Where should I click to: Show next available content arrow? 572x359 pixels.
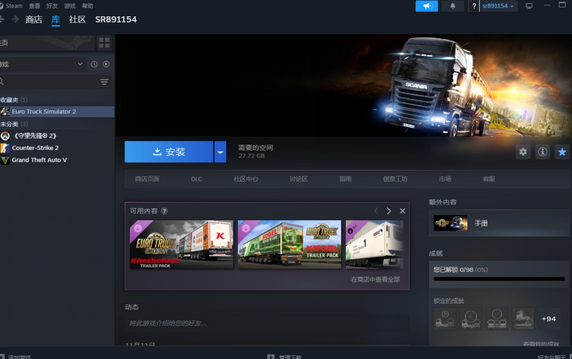coord(389,211)
